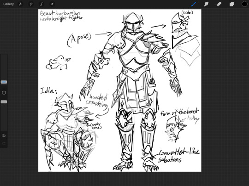Activate the Selection tool
249x186 pixels.
(41, 4)
